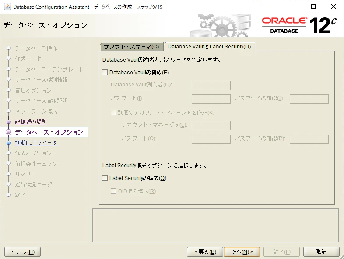Minimize the Database Configuration Assistant window
The image size is (344, 259).
tap(294, 7)
